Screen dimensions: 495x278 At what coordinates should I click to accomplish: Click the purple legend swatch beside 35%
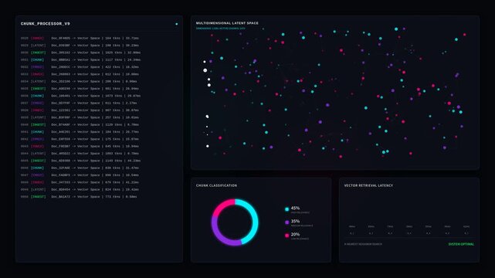point(286,222)
